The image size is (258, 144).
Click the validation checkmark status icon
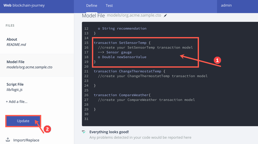point(84,132)
